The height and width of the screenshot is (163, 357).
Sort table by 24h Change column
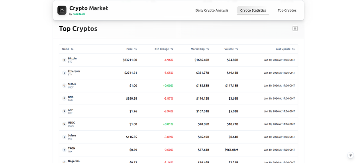(x=164, y=49)
